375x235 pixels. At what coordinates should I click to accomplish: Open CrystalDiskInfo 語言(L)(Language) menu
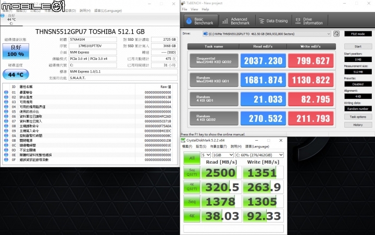108,10
